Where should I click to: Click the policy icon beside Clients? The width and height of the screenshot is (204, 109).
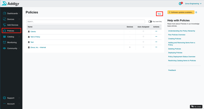[29, 32]
